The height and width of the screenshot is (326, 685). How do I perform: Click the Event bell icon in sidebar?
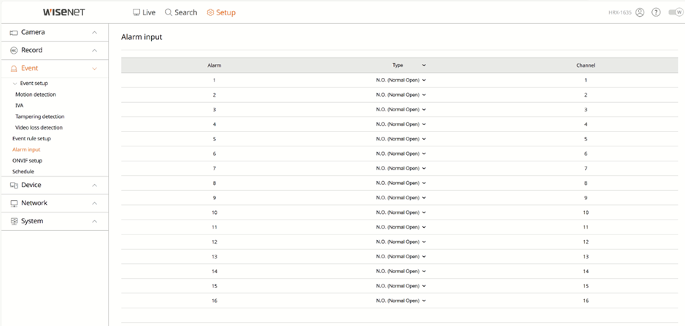pos(14,68)
